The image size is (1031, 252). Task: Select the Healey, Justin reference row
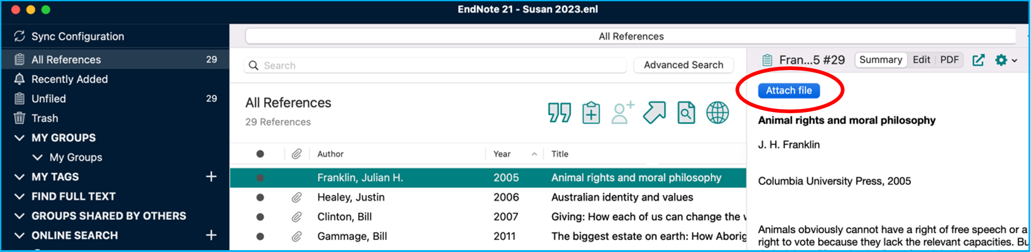point(488,197)
